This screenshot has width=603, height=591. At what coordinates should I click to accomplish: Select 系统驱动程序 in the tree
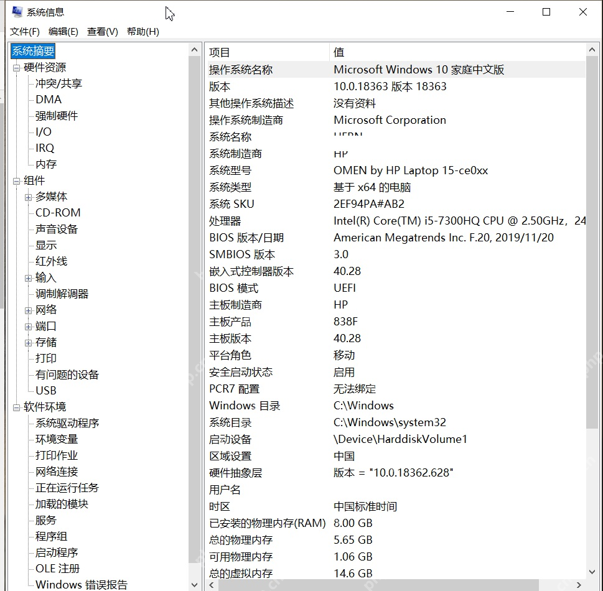click(x=67, y=423)
